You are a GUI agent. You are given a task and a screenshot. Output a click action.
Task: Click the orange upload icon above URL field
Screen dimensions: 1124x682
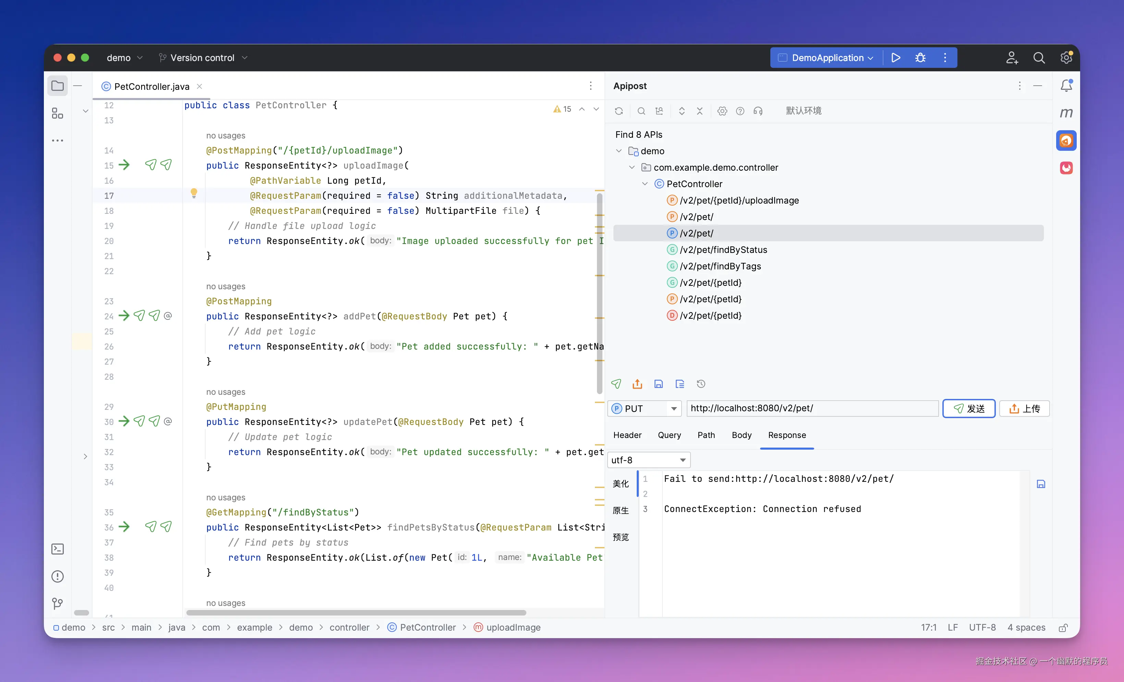coord(637,383)
